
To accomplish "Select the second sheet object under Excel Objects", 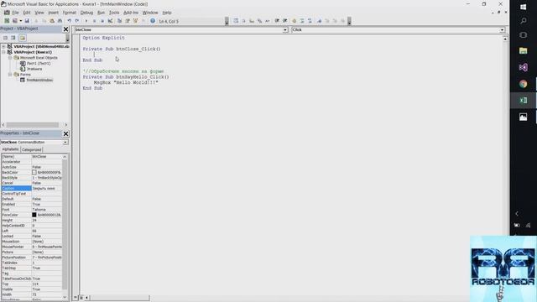I will coord(31,69).
